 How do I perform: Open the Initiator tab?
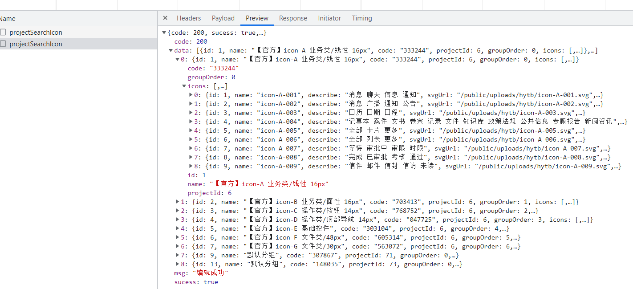tap(329, 18)
